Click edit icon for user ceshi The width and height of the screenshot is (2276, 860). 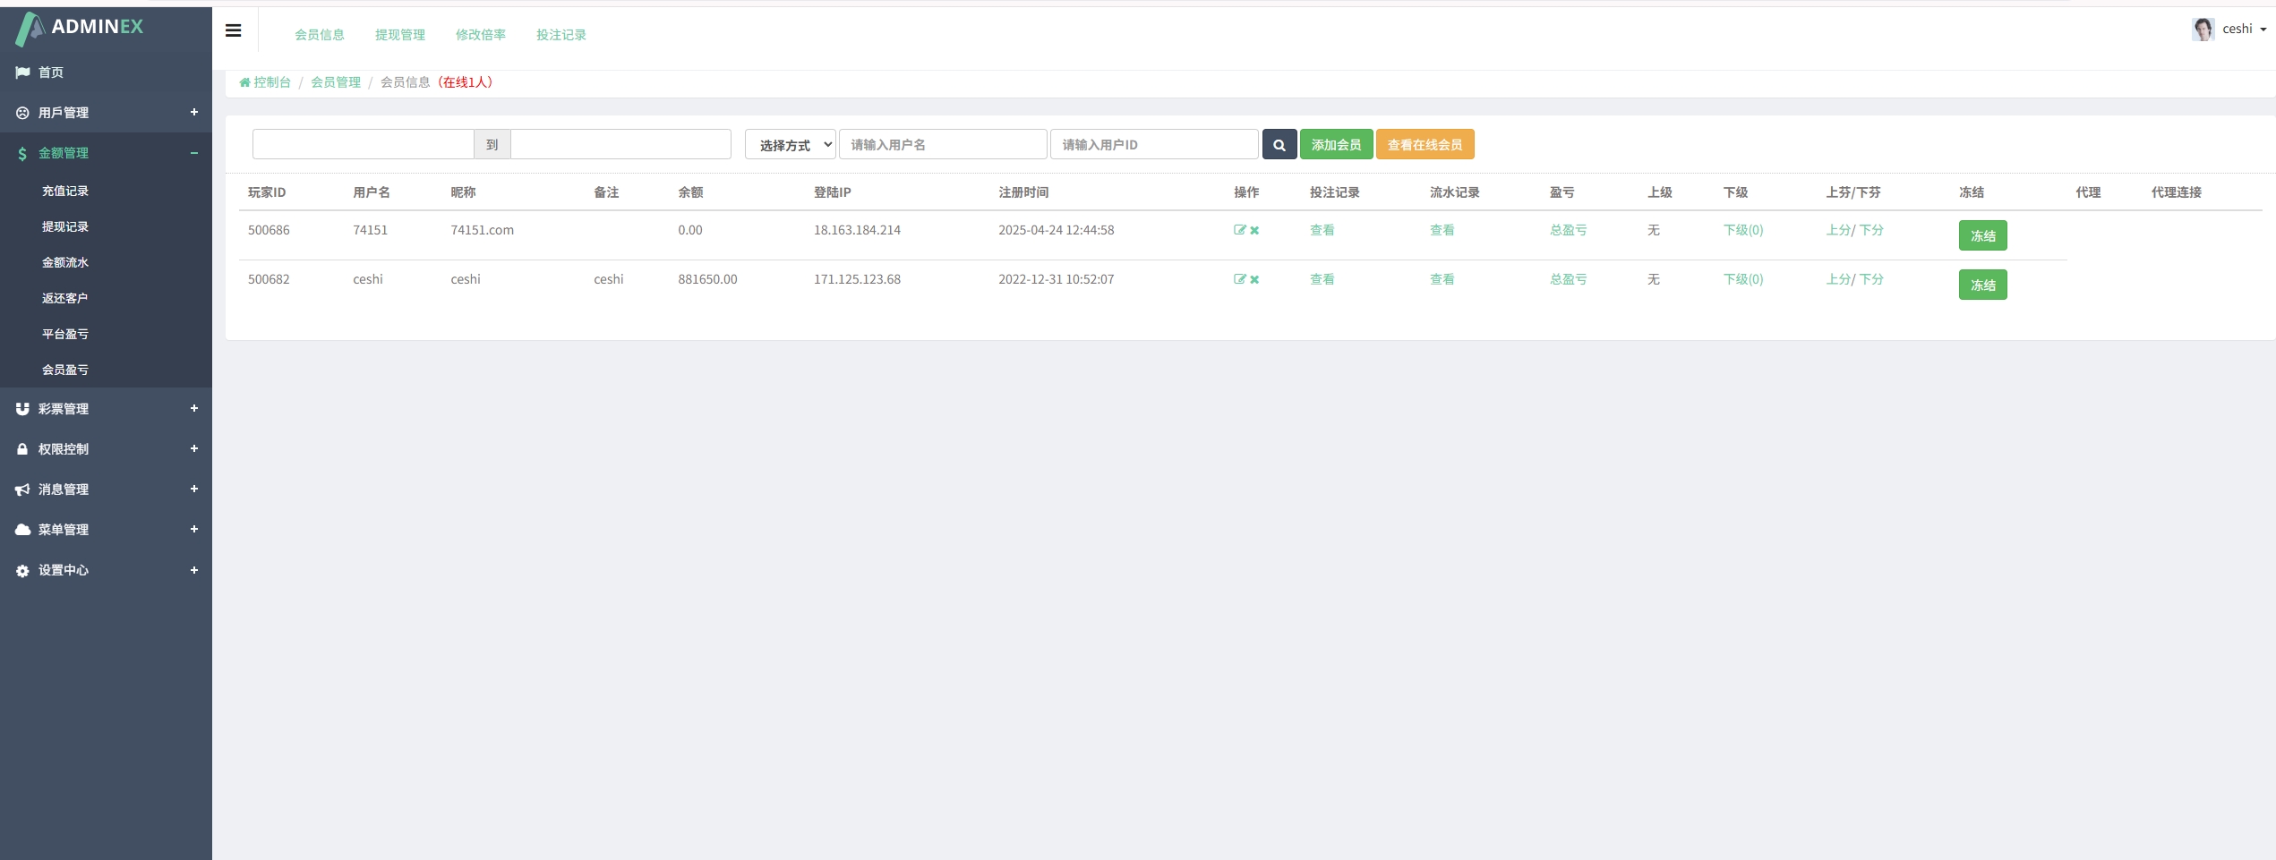pos(1239,279)
